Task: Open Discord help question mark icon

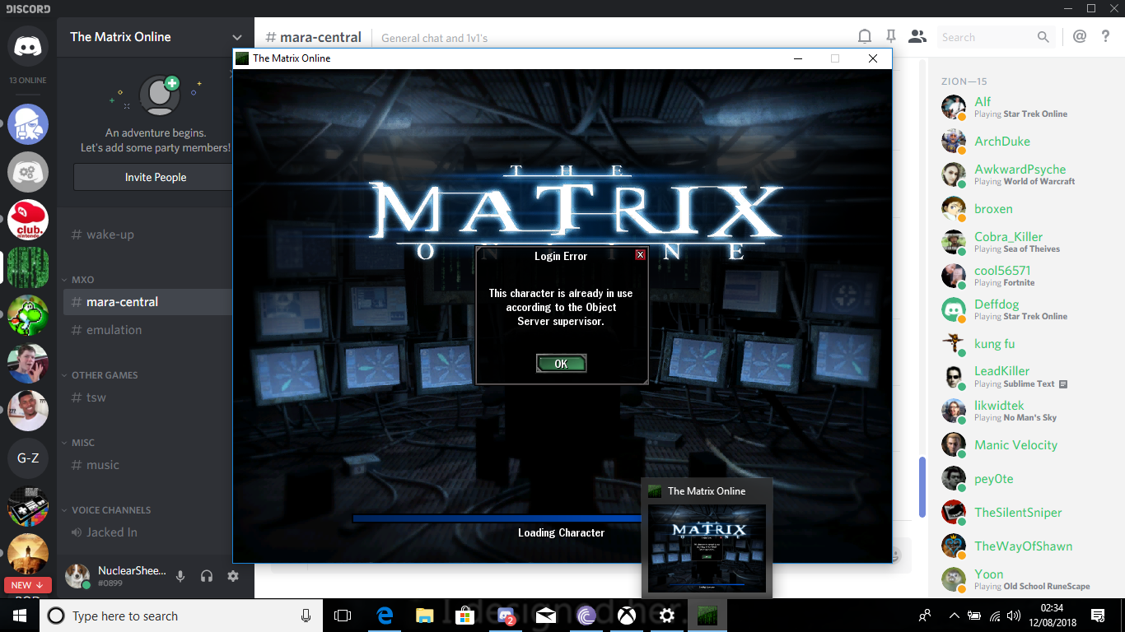Action: click(1106, 37)
